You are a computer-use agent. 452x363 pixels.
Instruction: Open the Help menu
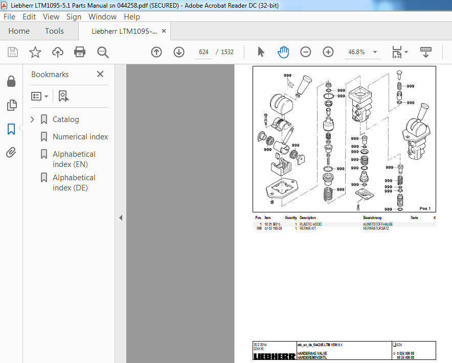point(132,17)
